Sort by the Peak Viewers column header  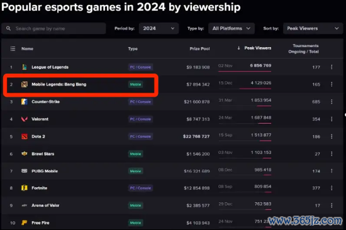point(257,48)
